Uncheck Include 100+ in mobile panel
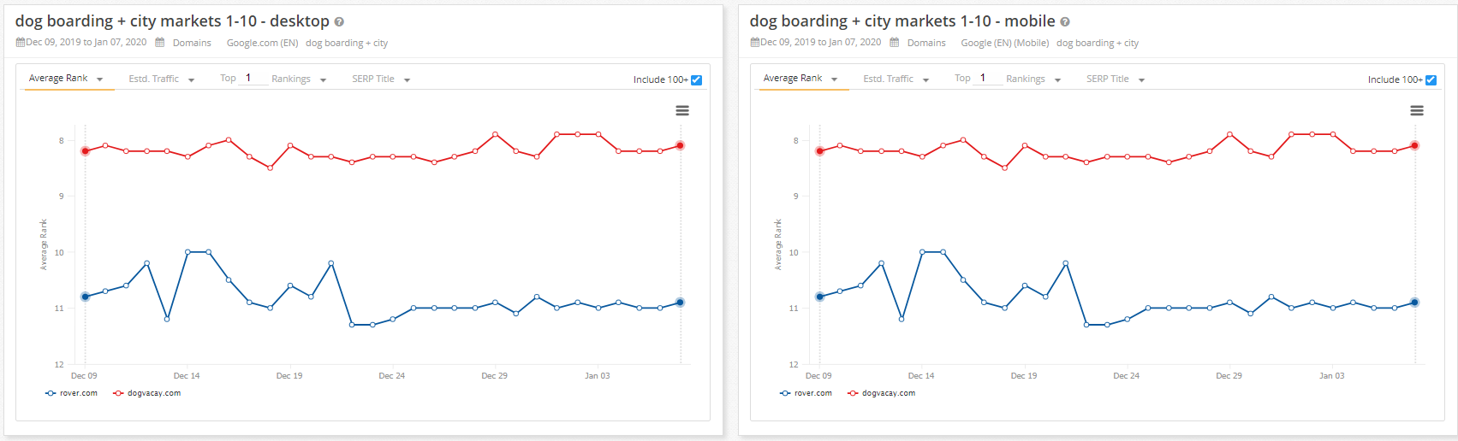1458x441 pixels. coord(1431,79)
